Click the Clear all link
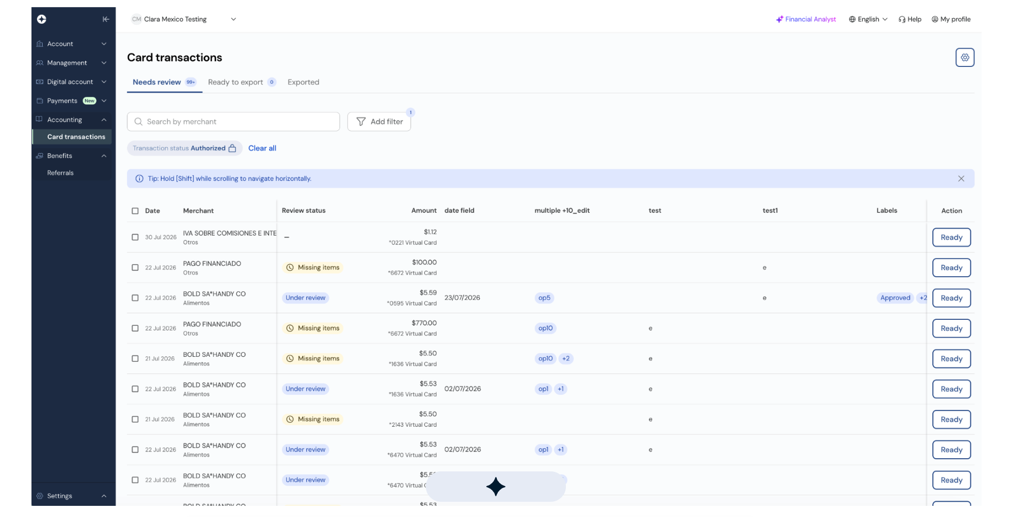This screenshot has width=1010, height=517. tap(262, 148)
